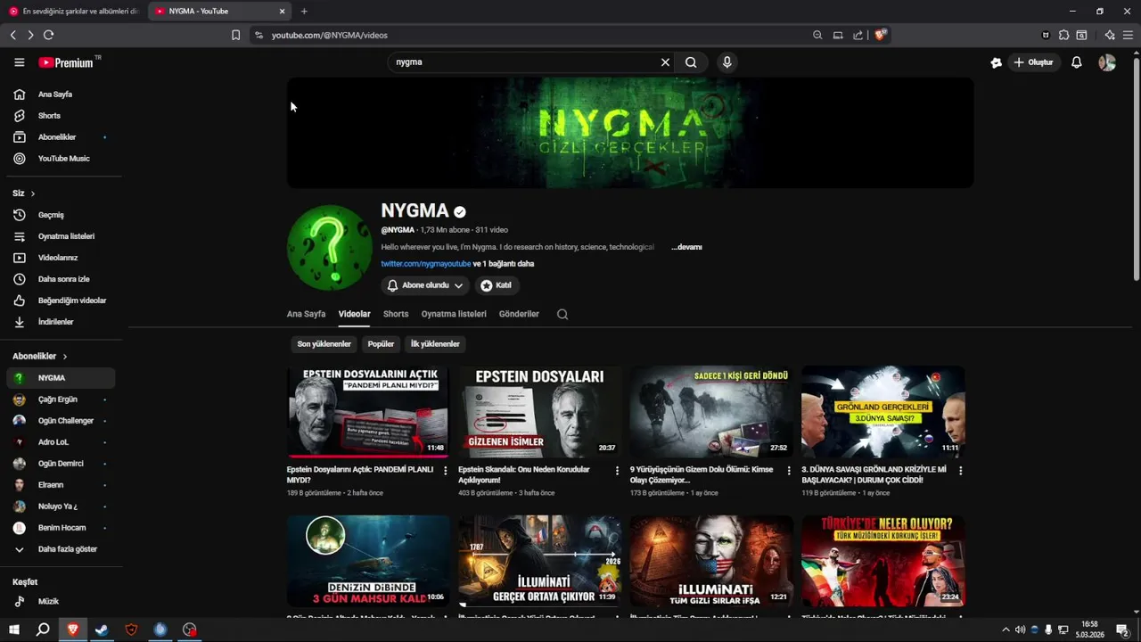Click the Katıl join button
The image size is (1141, 642).
click(x=496, y=285)
